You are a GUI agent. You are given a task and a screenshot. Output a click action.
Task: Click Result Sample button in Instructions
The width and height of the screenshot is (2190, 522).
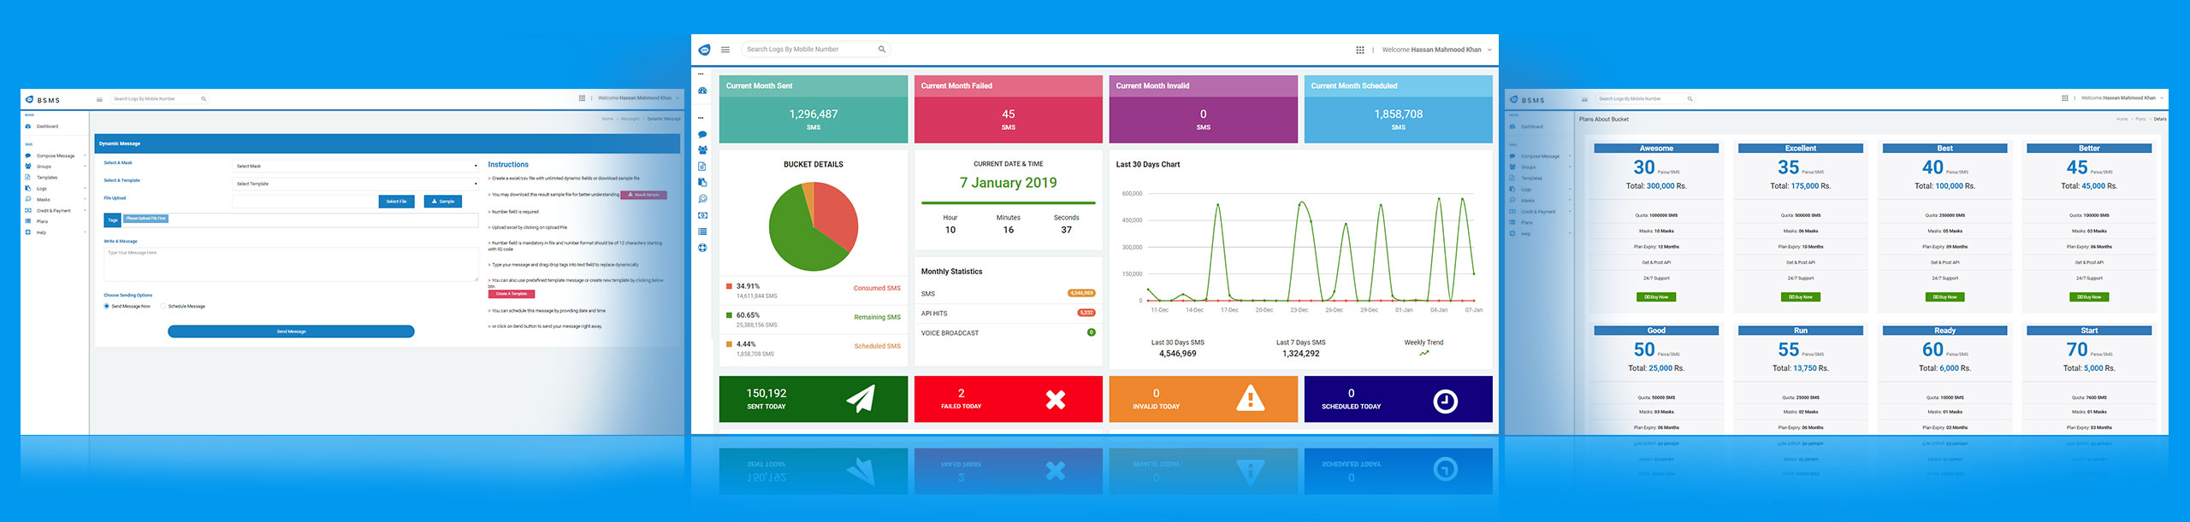(x=643, y=195)
